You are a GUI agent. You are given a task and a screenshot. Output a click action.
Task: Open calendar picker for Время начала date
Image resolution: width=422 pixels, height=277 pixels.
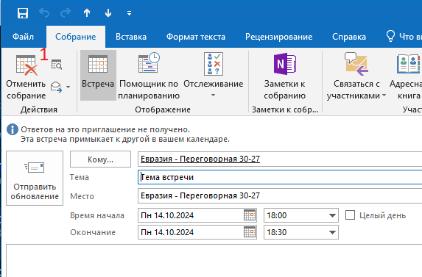pos(250,215)
